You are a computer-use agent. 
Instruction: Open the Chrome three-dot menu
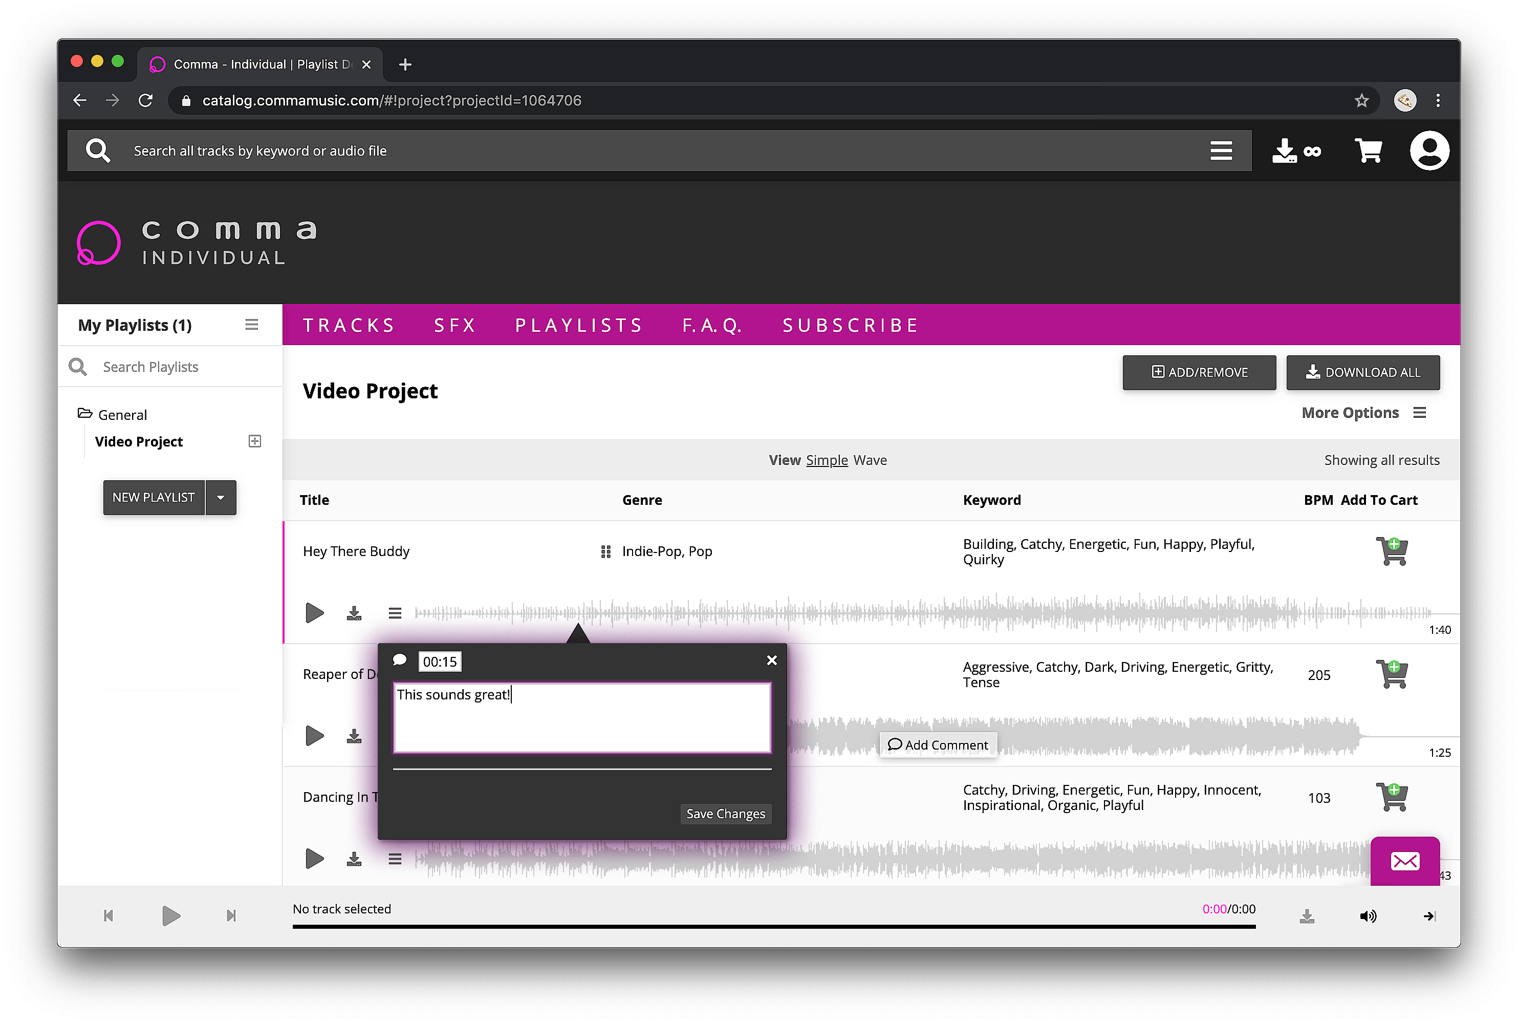[1437, 100]
